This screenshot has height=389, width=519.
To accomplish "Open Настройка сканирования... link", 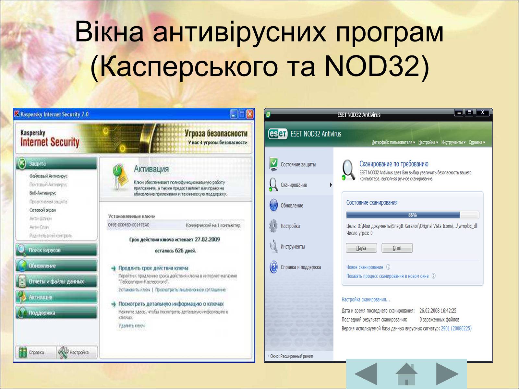I will [x=366, y=300].
